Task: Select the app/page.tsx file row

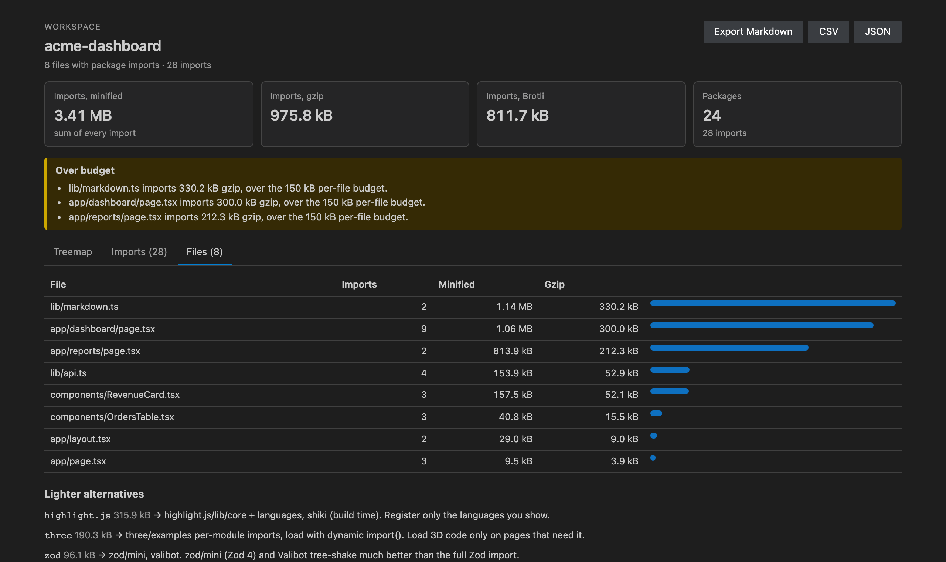Action: coord(473,461)
